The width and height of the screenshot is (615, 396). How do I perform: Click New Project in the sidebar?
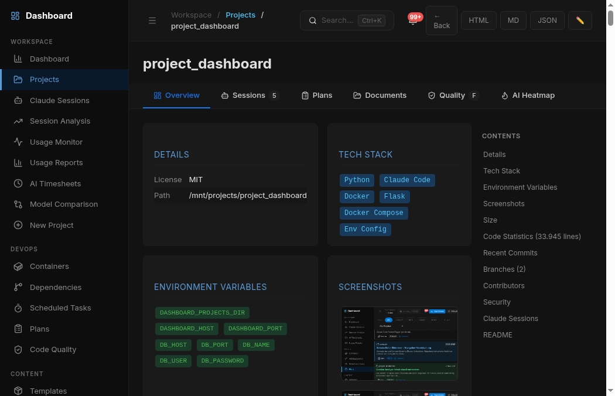[52, 225]
